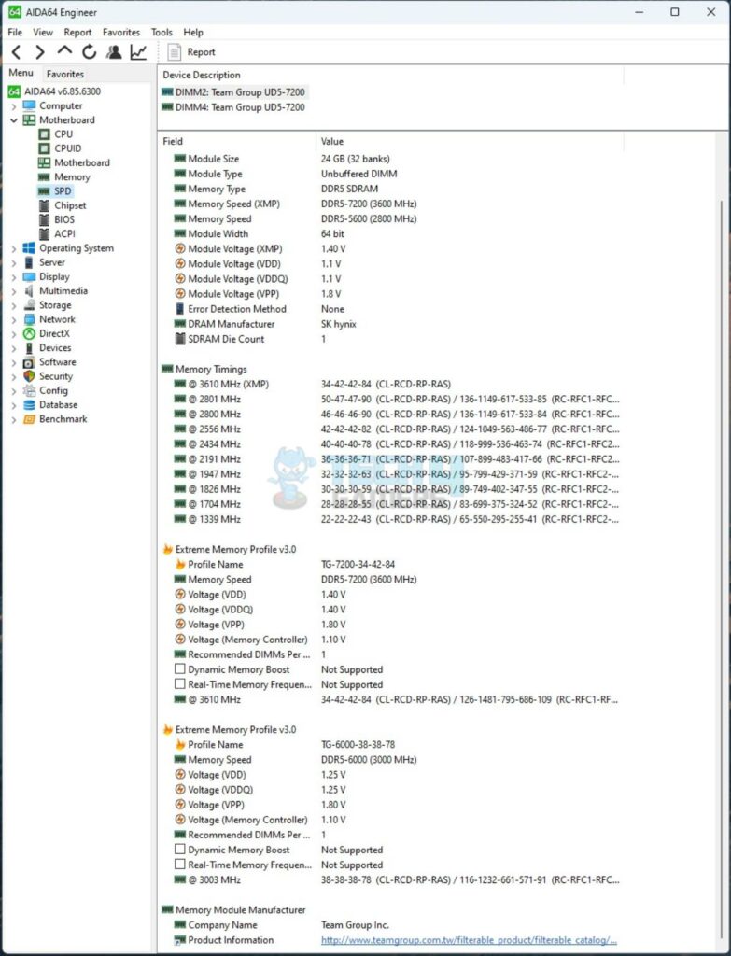Expand the Software node
Viewport: 731px width, 956px height.
(x=14, y=362)
